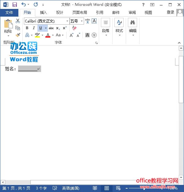Click the vertical scrollbar up arrow
The image size is (184, 192).
point(181,48)
